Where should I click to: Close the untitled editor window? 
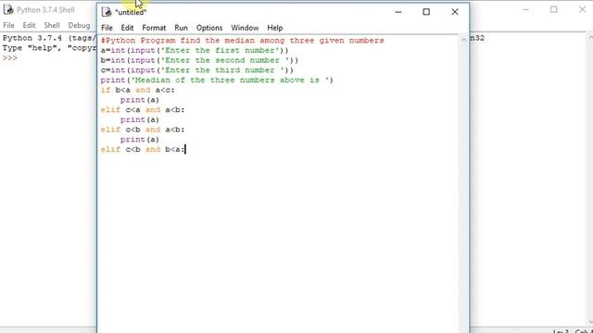click(x=455, y=12)
